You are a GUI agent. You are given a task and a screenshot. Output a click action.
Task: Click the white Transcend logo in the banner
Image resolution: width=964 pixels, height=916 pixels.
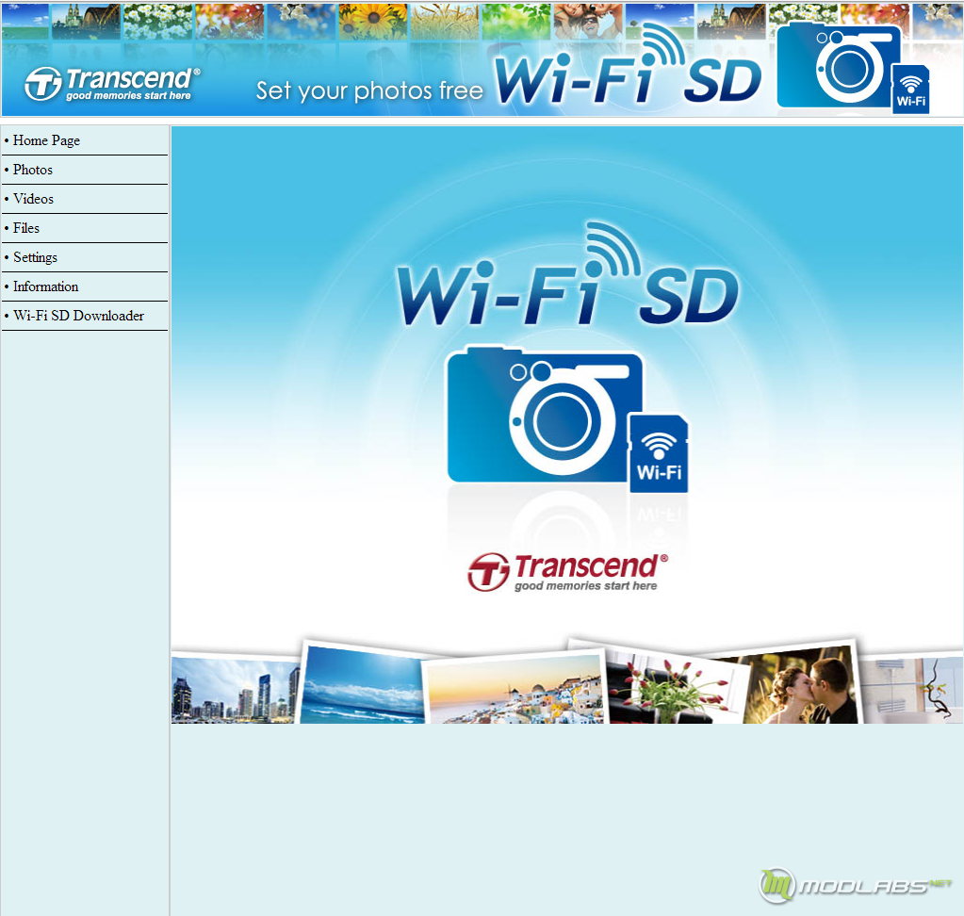112,84
